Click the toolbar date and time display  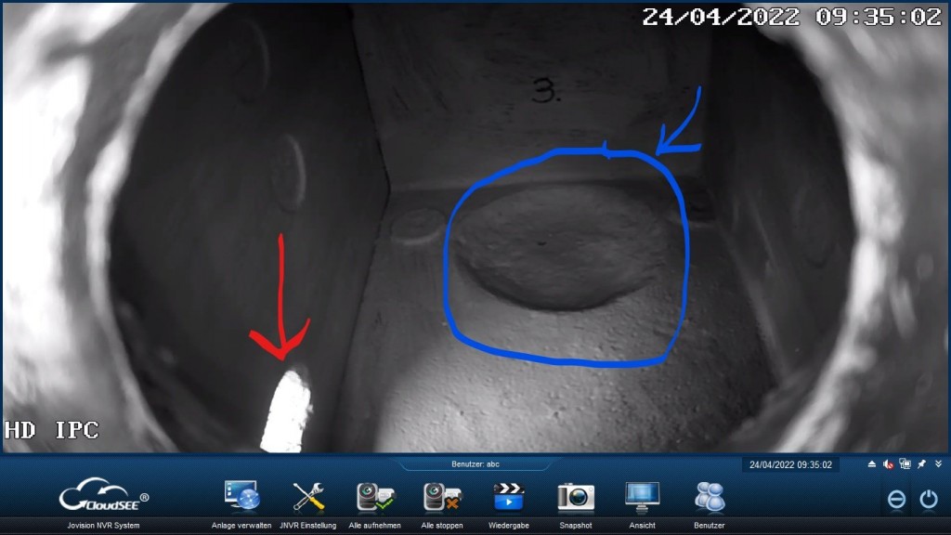click(790, 464)
